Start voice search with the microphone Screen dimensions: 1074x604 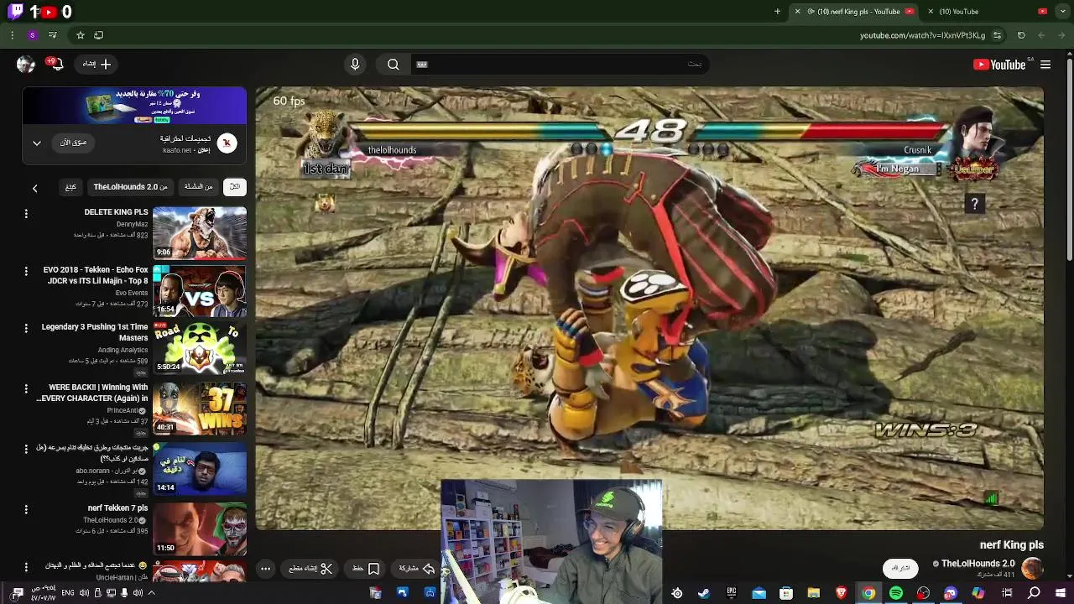pyautogui.click(x=355, y=65)
